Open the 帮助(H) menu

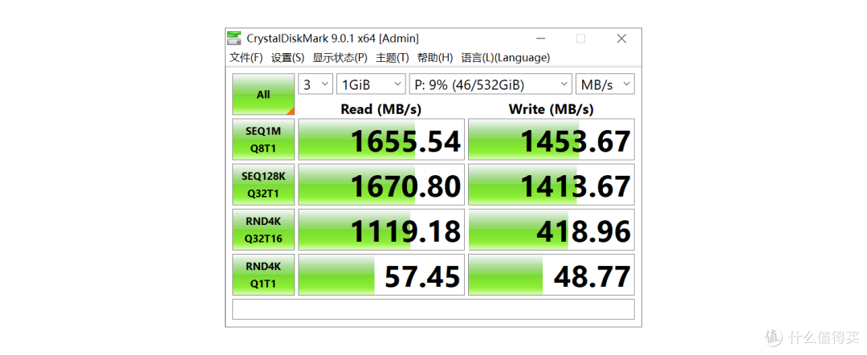click(435, 58)
